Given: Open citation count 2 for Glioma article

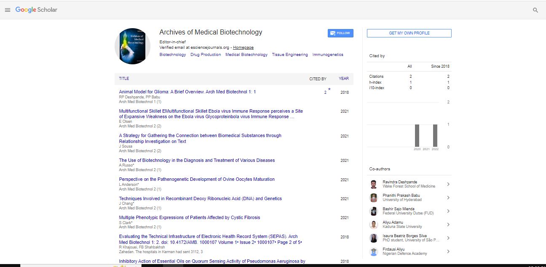Looking at the screenshot, I should tap(325, 93).
